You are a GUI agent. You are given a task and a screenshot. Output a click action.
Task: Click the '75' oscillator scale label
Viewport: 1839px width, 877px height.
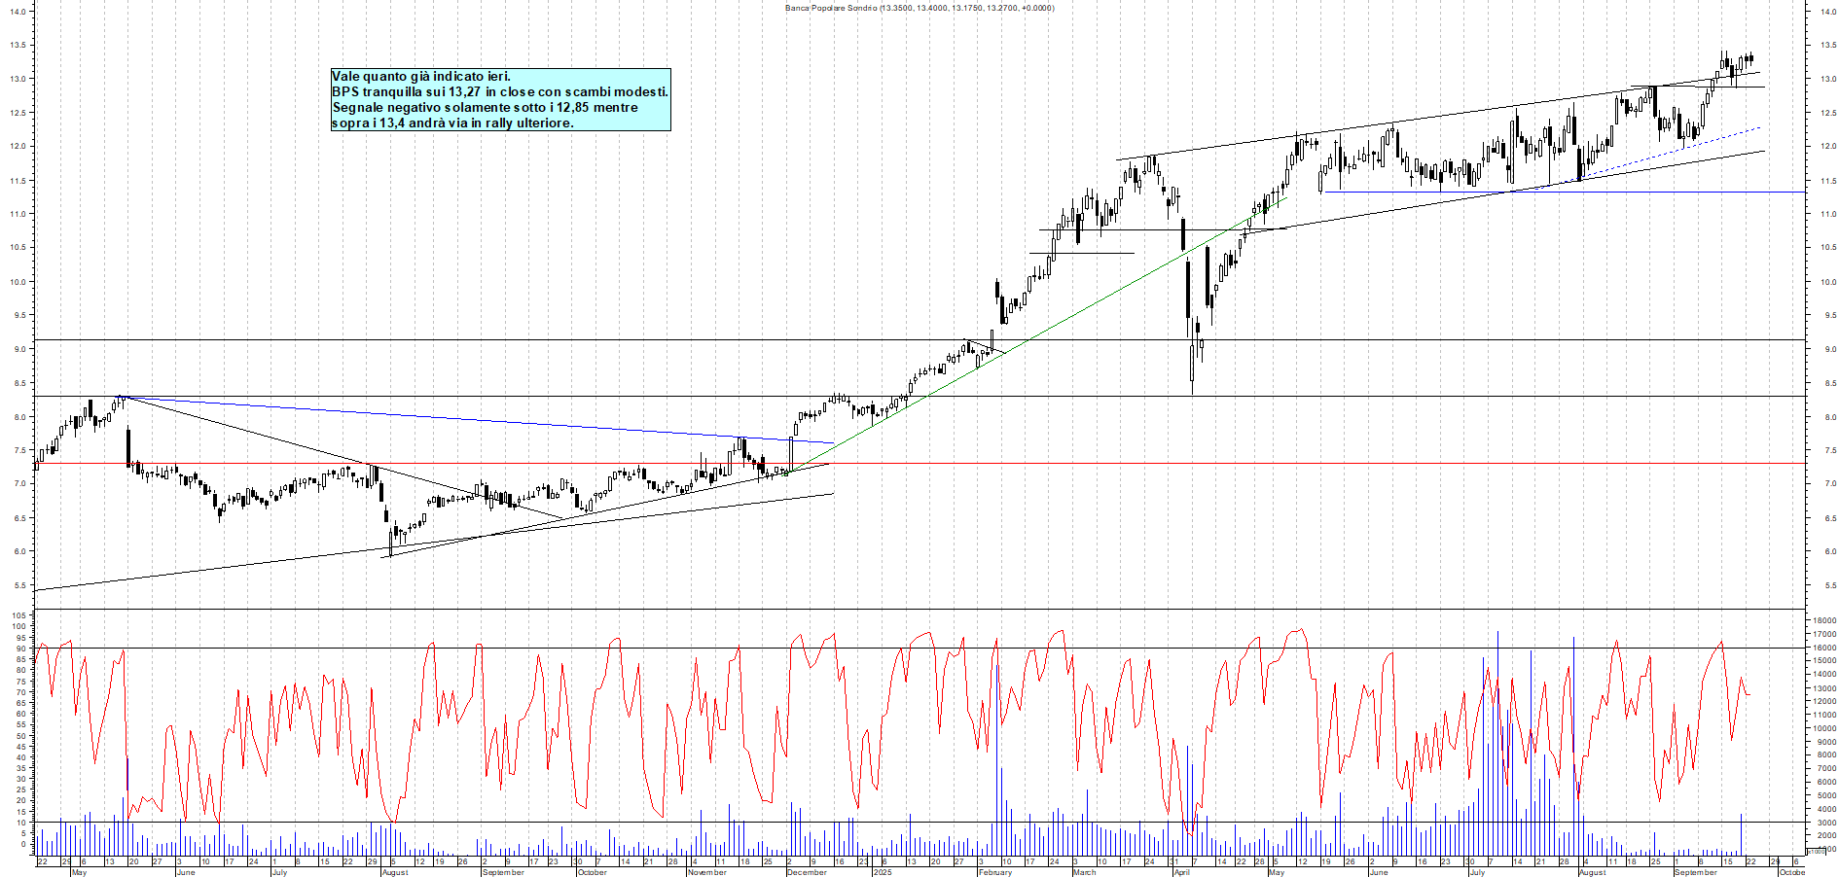19,682
